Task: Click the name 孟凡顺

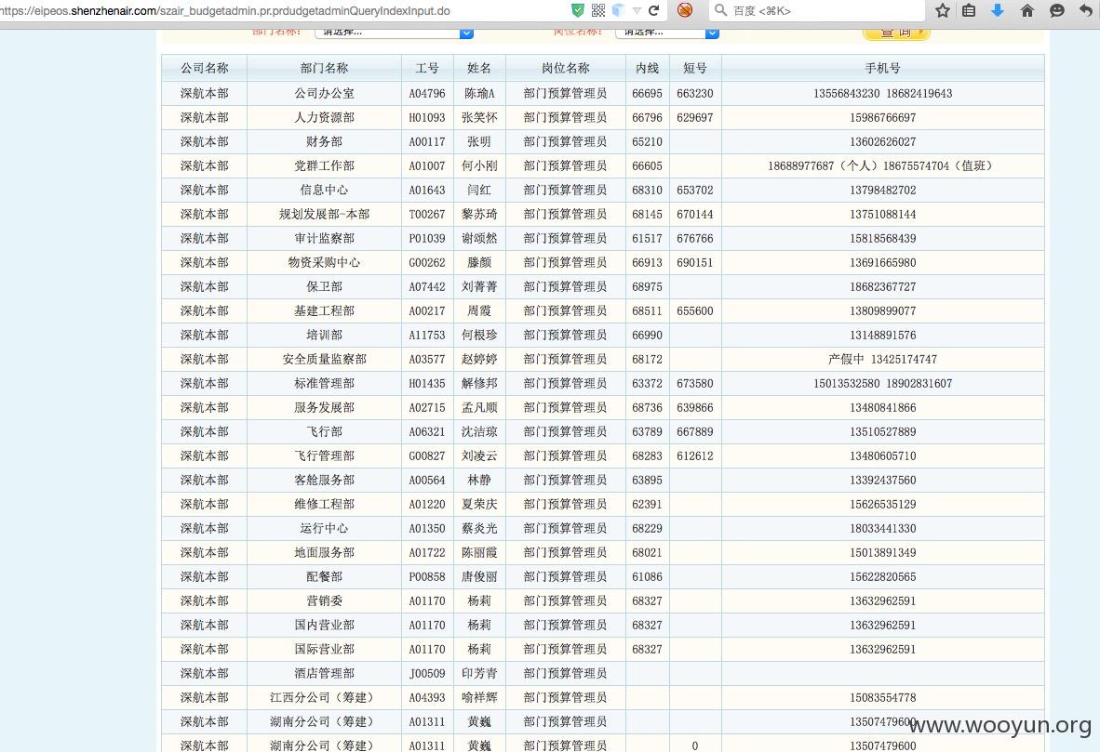Action: (479, 408)
